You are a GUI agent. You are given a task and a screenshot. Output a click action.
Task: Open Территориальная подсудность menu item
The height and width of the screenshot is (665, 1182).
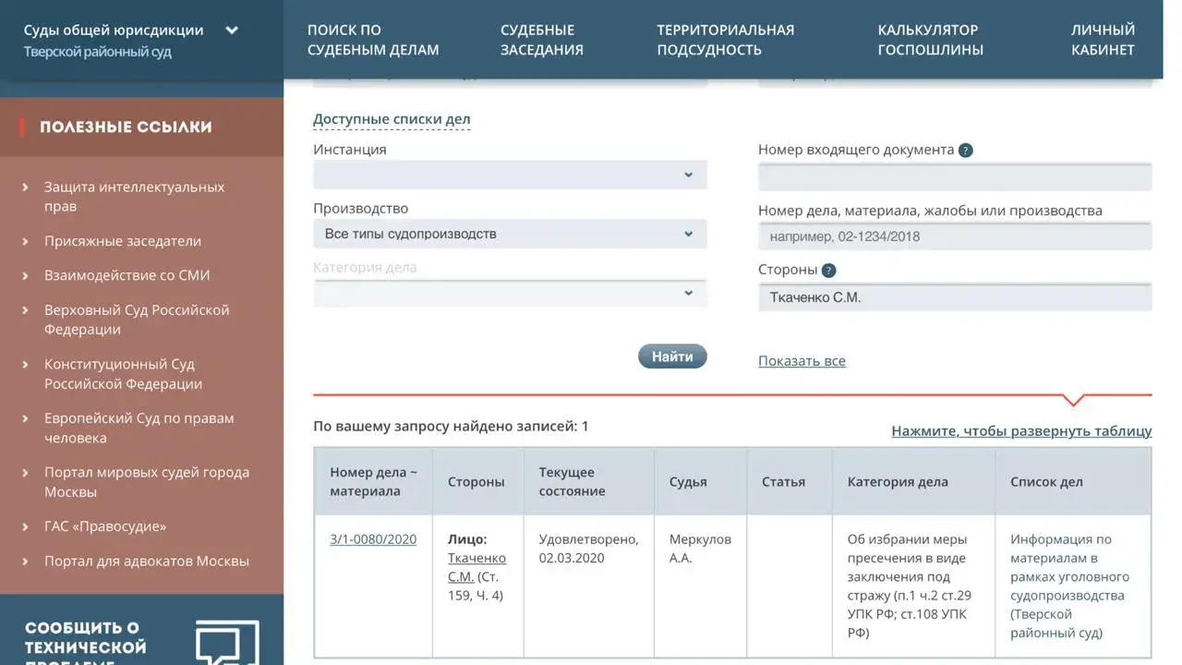(x=725, y=40)
